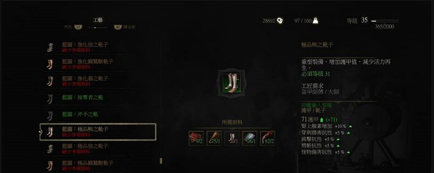This screenshot has height=173, width=434.
Task: Click the 工藝 crafting panel title
Action: [98, 20]
